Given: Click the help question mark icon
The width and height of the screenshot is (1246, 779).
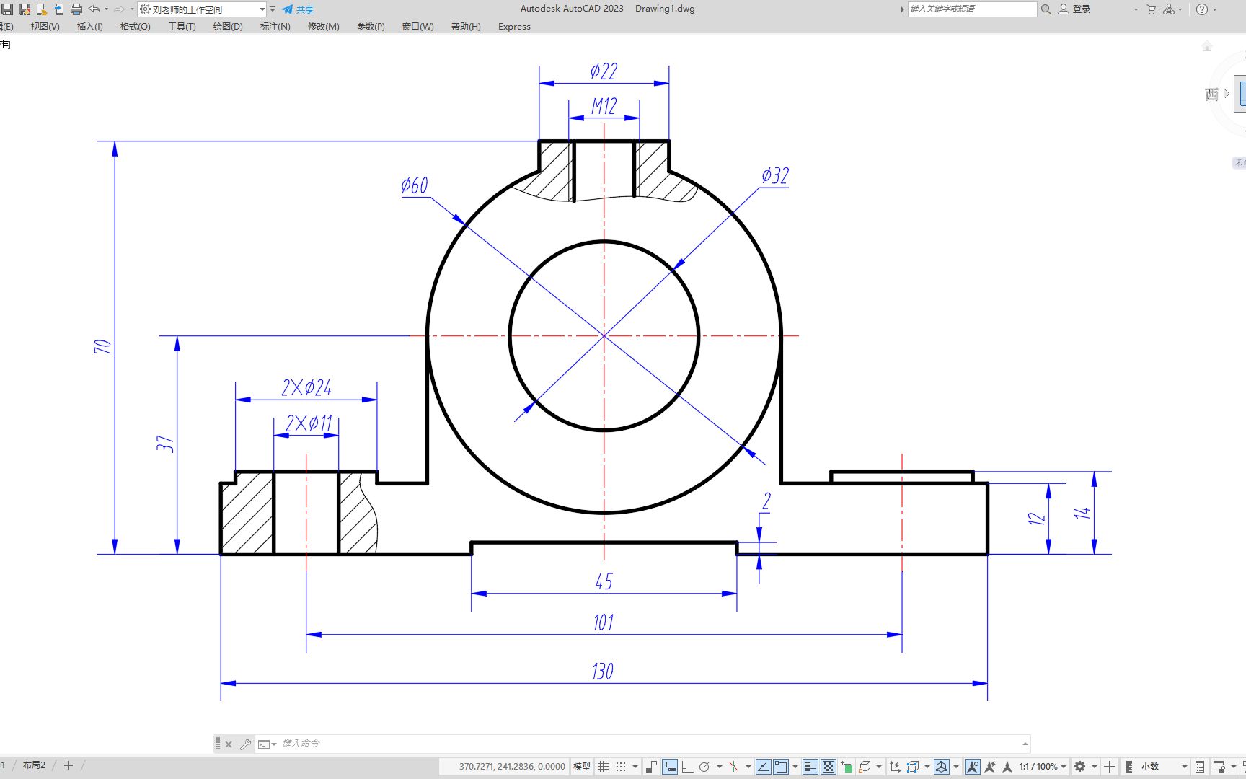Looking at the screenshot, I should [x=1202, y=9].
